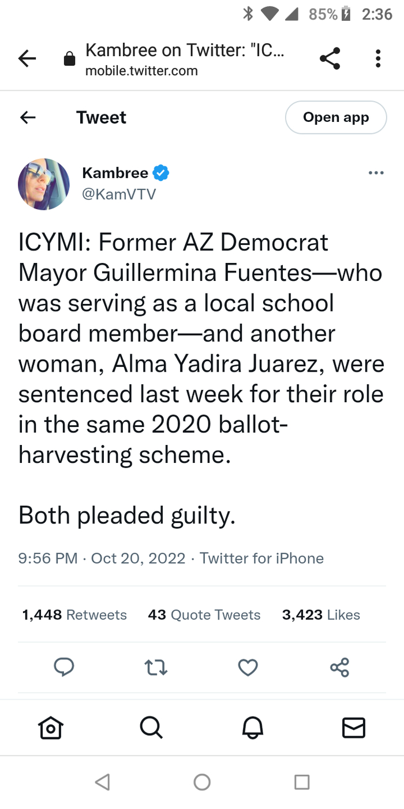
Task: Tap the tweet share icon beside heart
Action: [x=339, y=667]
